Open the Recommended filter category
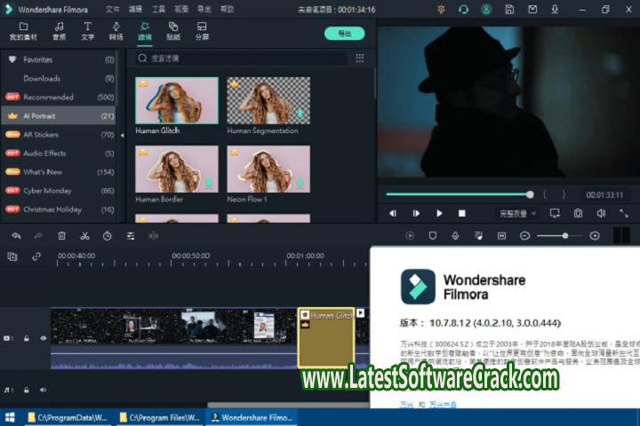The height and width of the screenshot is (426, 640). (x=60, y=97)
